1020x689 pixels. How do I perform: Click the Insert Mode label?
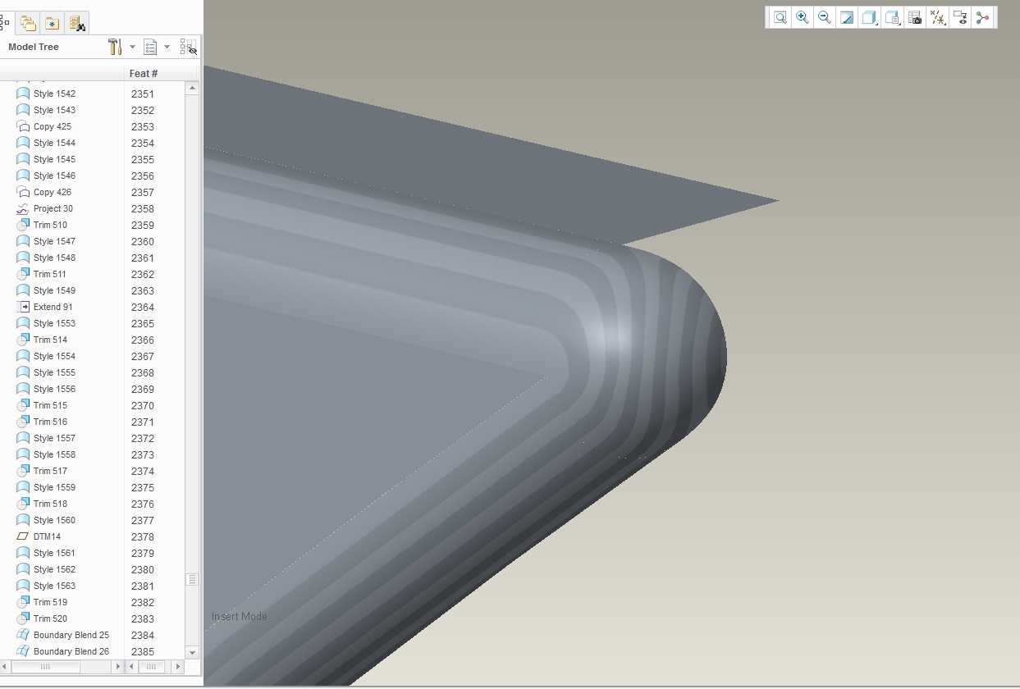(x=240, y=616)
